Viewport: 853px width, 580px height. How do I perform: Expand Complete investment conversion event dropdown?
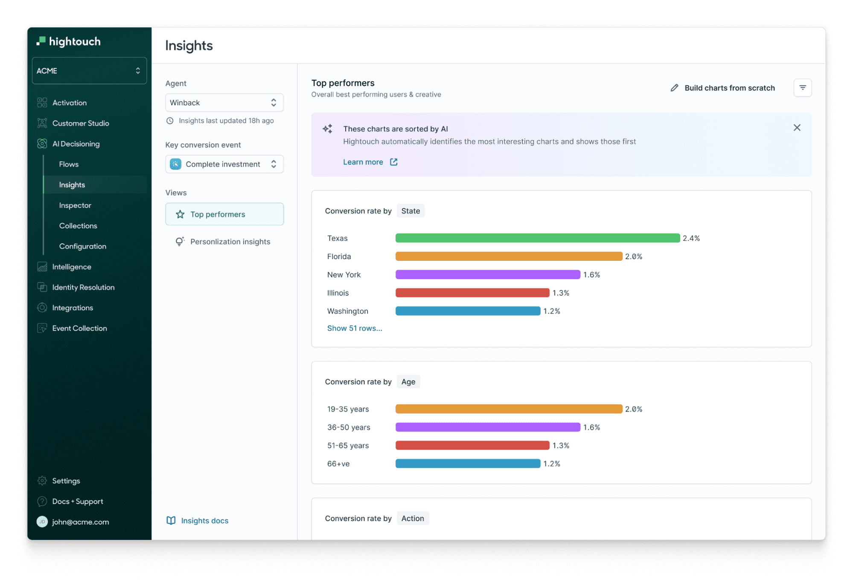(x=224, y=164)
